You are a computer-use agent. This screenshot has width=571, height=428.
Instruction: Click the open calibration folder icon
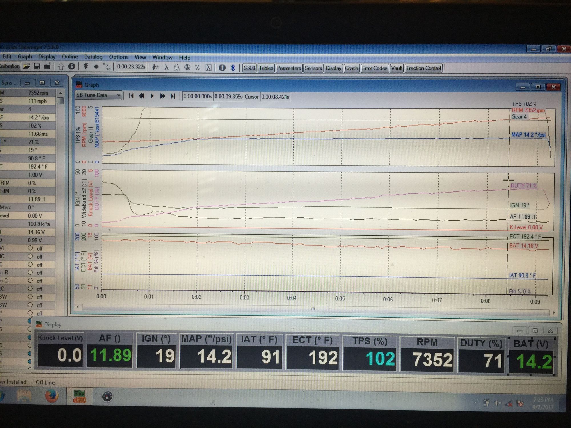(27, 66)
